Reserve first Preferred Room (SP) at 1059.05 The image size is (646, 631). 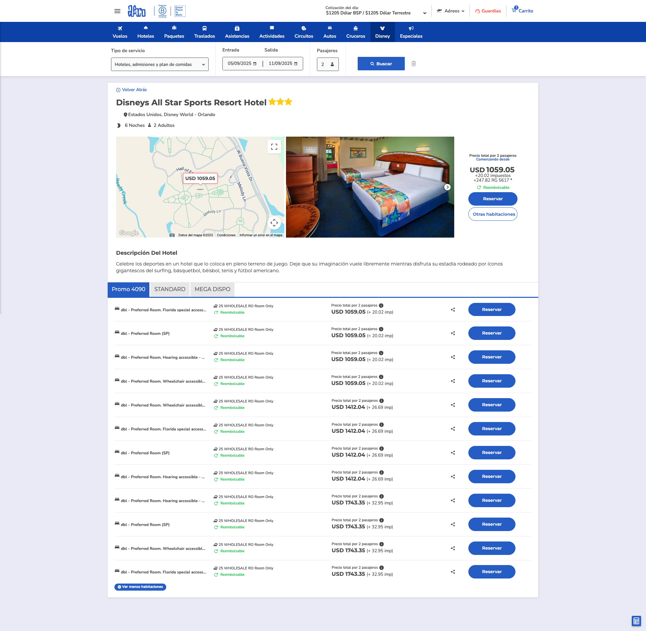click(x=492, y=333)
